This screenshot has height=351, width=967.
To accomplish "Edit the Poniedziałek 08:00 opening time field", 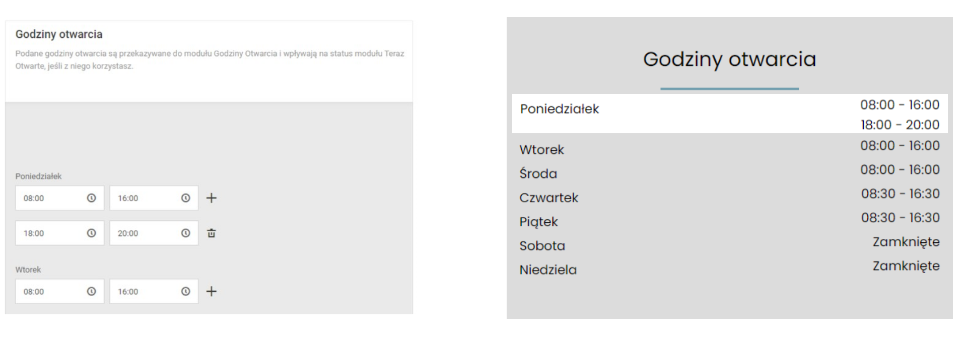I will 59,198.
